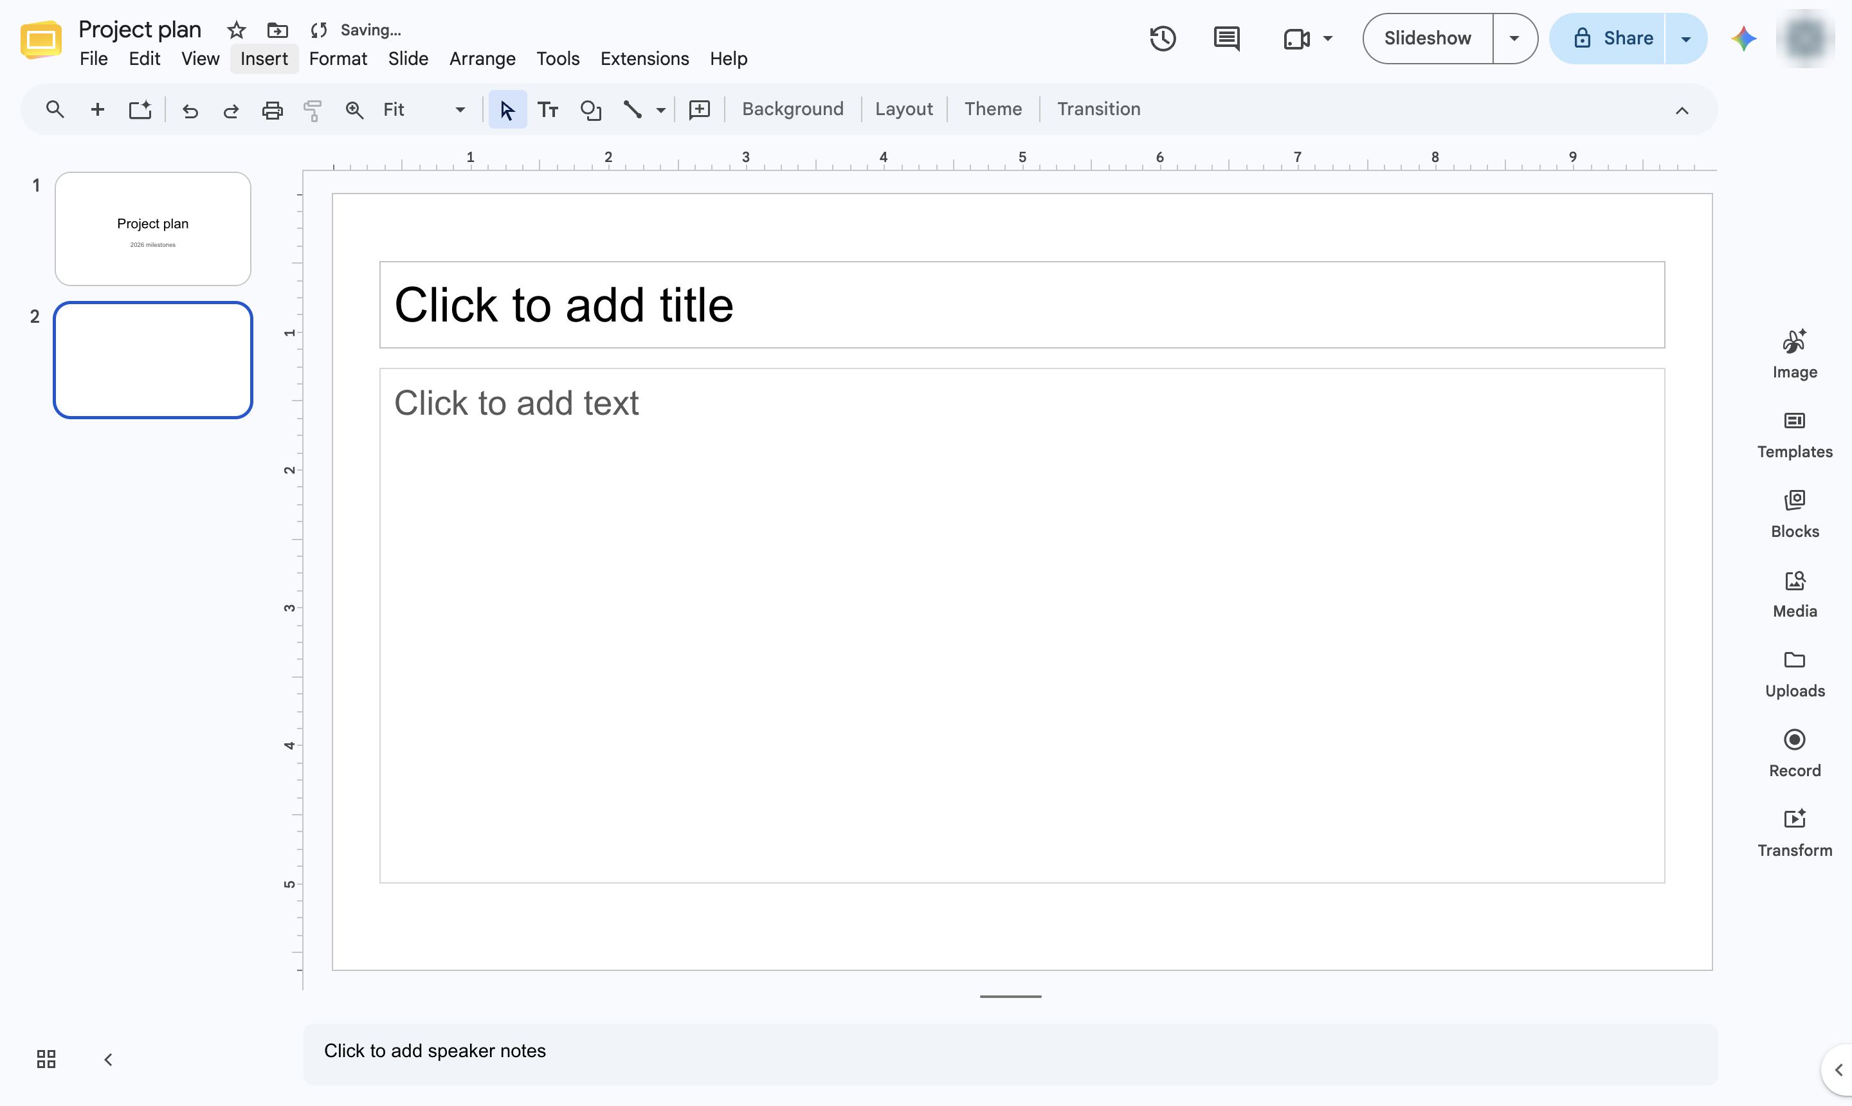Show the side panel with bottom-right chevron
Image resolution: width=1852 pixels, height=1106 pixels.
[x=1838, y=1069]
